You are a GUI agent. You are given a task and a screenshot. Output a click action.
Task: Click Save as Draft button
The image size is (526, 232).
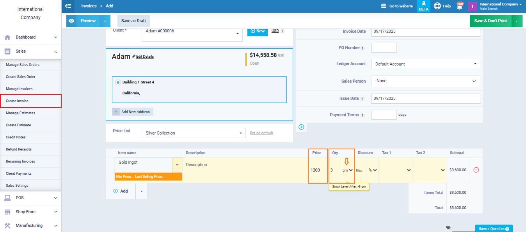133,21
